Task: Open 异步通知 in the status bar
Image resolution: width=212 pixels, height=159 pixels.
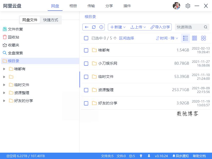Action: (180, 156)
